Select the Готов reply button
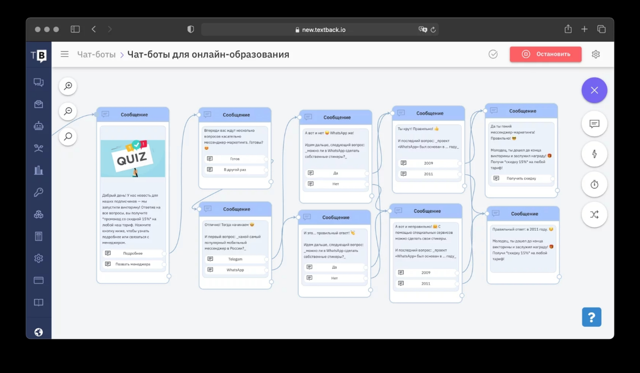The width and height of the screenshot is (640, 373). pyautogui.click(x=235, y=159)
